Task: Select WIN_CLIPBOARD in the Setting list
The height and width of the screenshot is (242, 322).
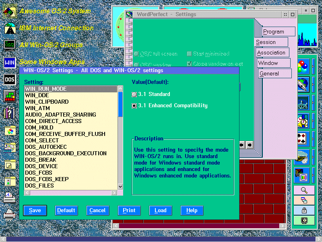Action: point(71,102)
